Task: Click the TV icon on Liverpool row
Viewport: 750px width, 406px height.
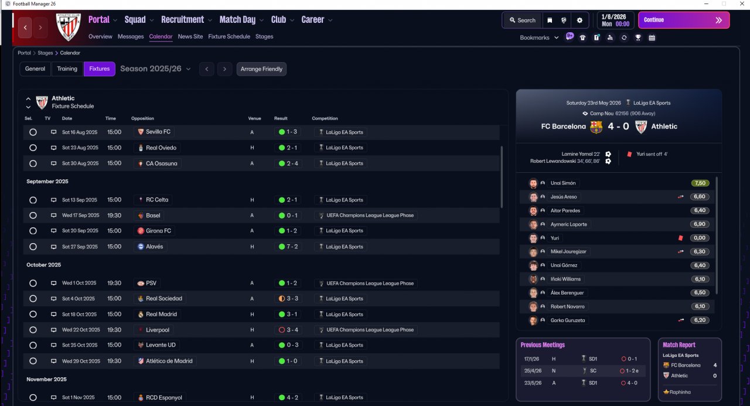Action: [x=54, y=330]
